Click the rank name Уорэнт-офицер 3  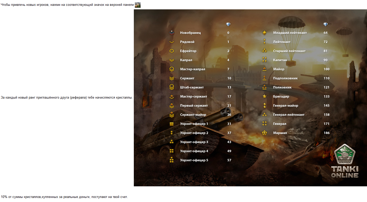tap(194, 142)
